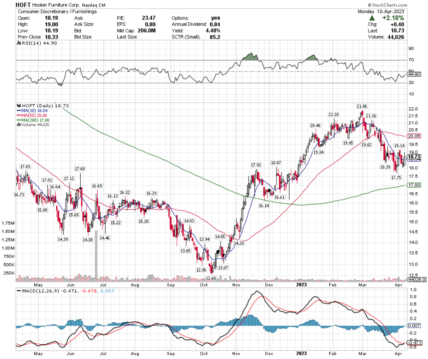
Task: Click the +2.18% percent change value
Action: tap(393, 18)
